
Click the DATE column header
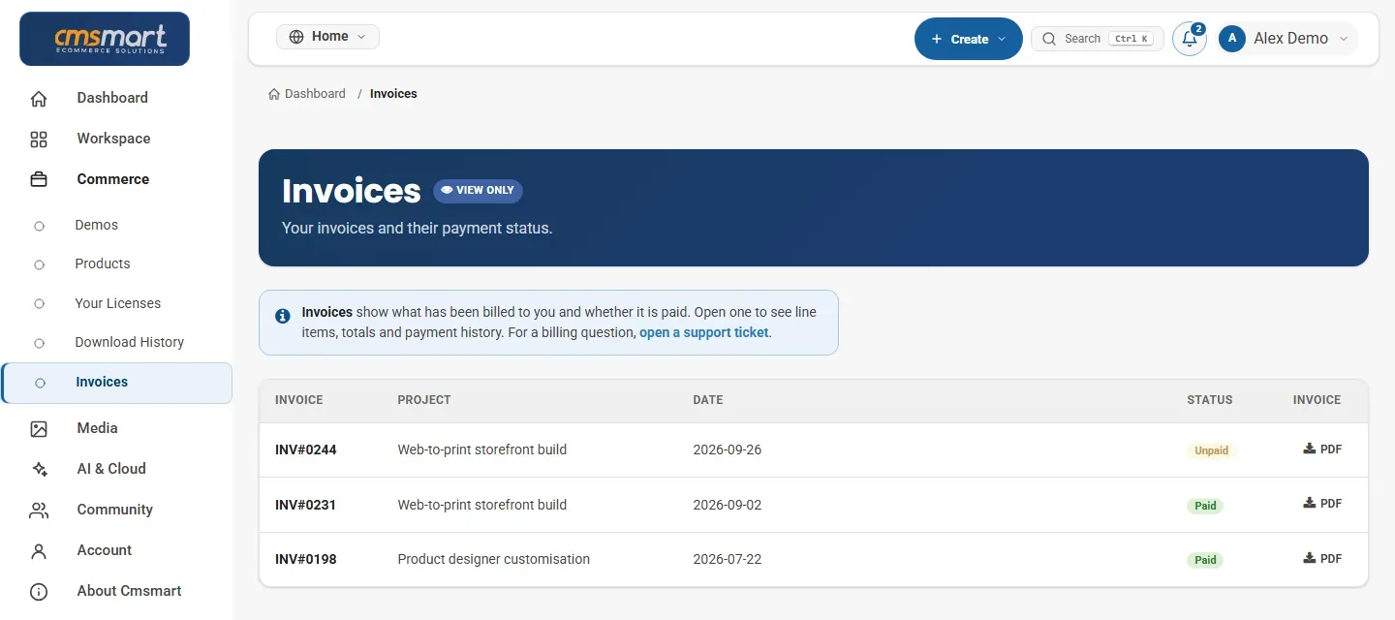click(x=708, y=399)
